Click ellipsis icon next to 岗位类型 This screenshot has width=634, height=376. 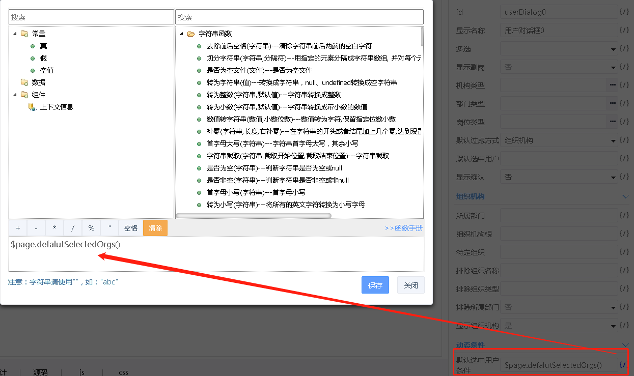613,122
